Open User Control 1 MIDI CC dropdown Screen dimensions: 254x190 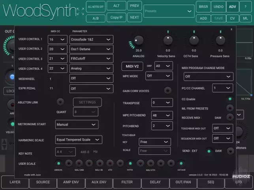(58, 39)
